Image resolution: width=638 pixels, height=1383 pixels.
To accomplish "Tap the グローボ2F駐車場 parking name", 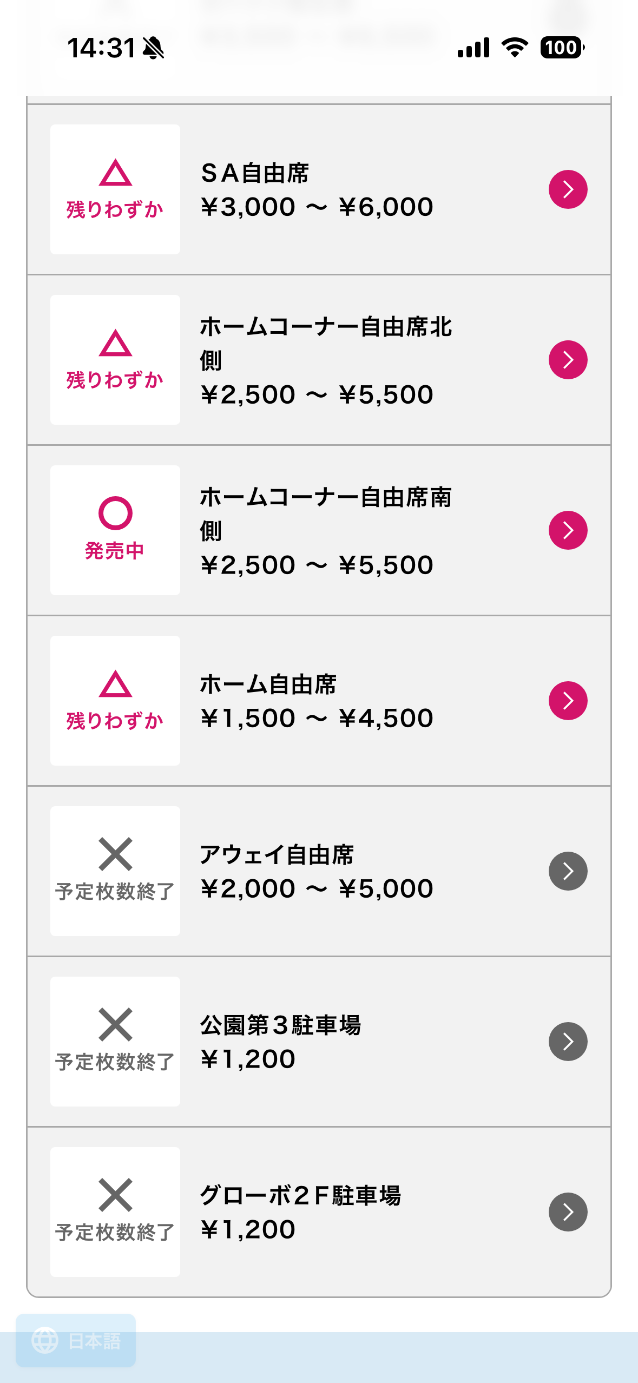I will pyautogui.click(x=300, y=1196).
